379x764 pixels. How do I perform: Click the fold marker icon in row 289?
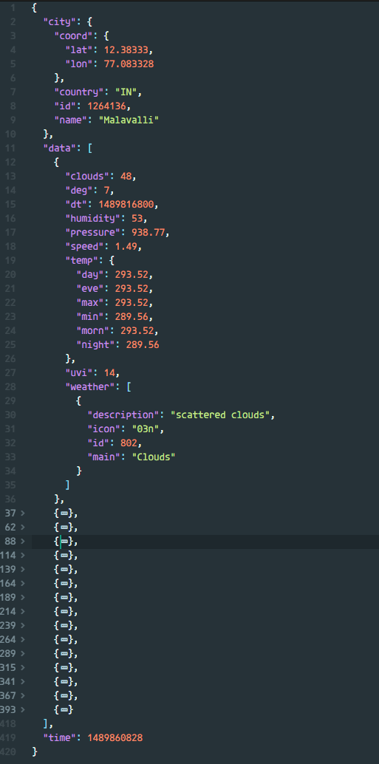click(64, 654)
